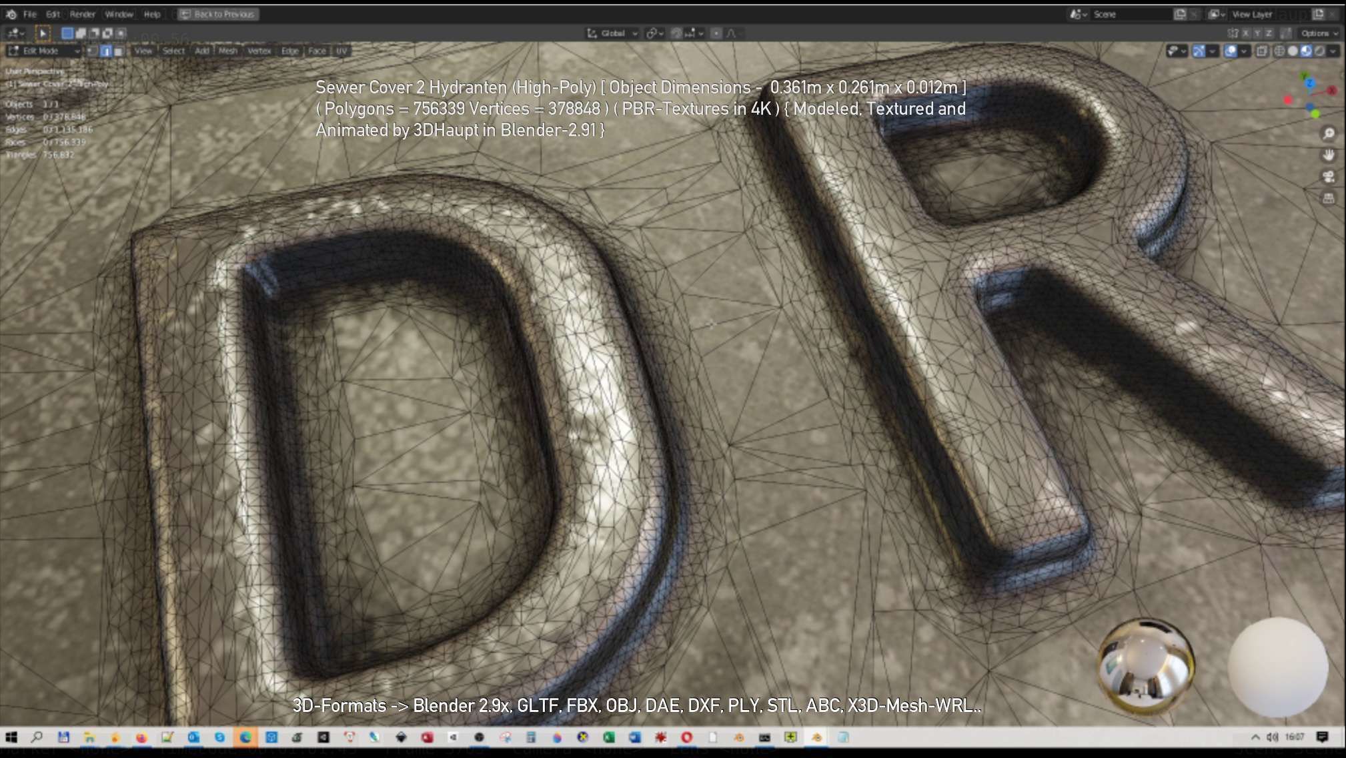
Task: Open the viewport View menu
Action: 143,51
